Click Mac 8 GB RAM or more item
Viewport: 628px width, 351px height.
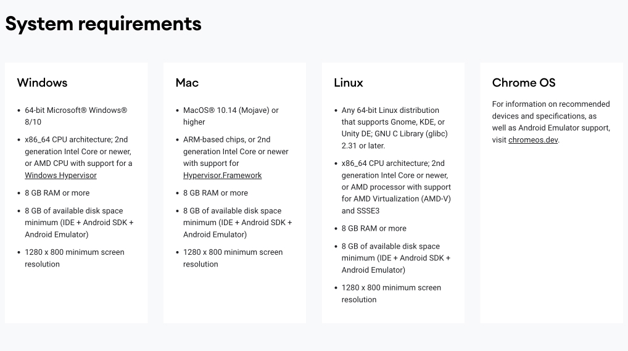(x=215, y=192)
